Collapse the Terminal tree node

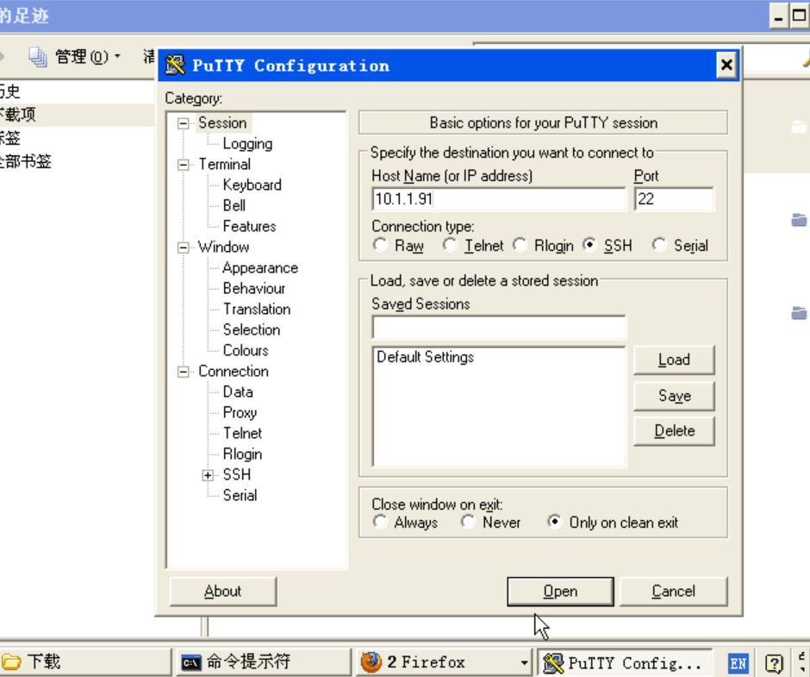click(183, 165)
